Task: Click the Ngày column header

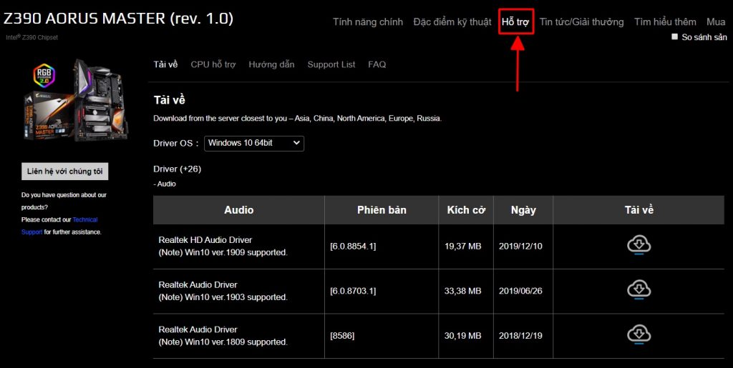Action: 523,210
